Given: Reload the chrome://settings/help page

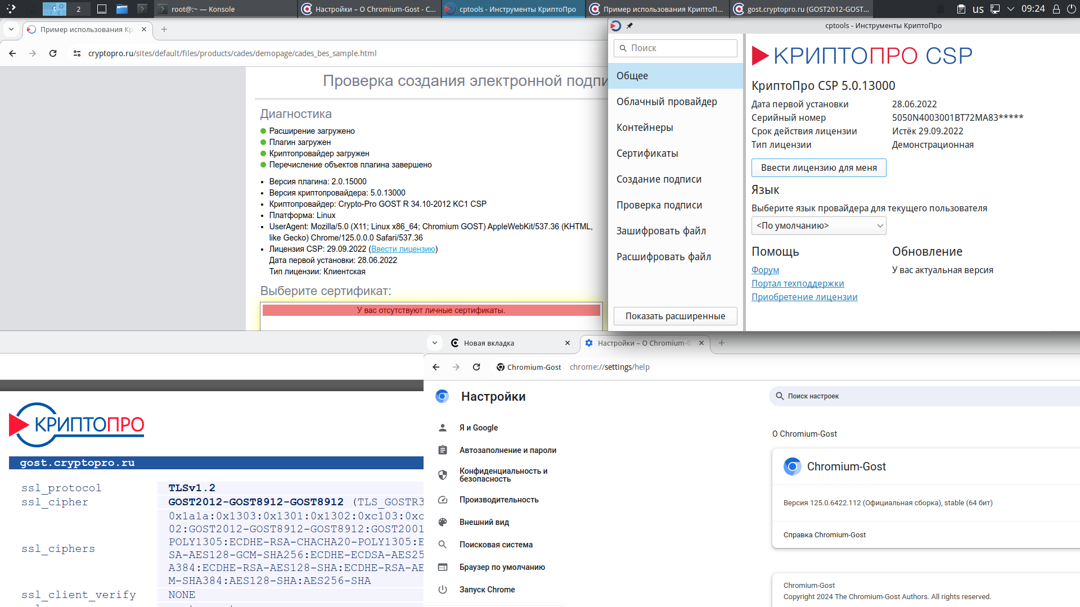Looking at the screenshot, I should click(x=476, y=367).
